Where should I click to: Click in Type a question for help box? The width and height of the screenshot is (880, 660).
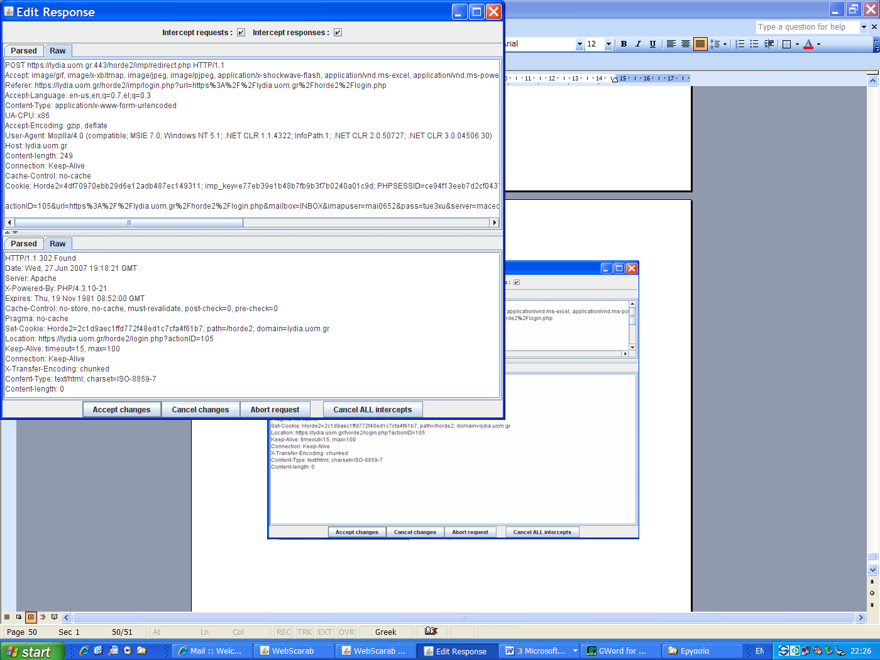point(808,26)
